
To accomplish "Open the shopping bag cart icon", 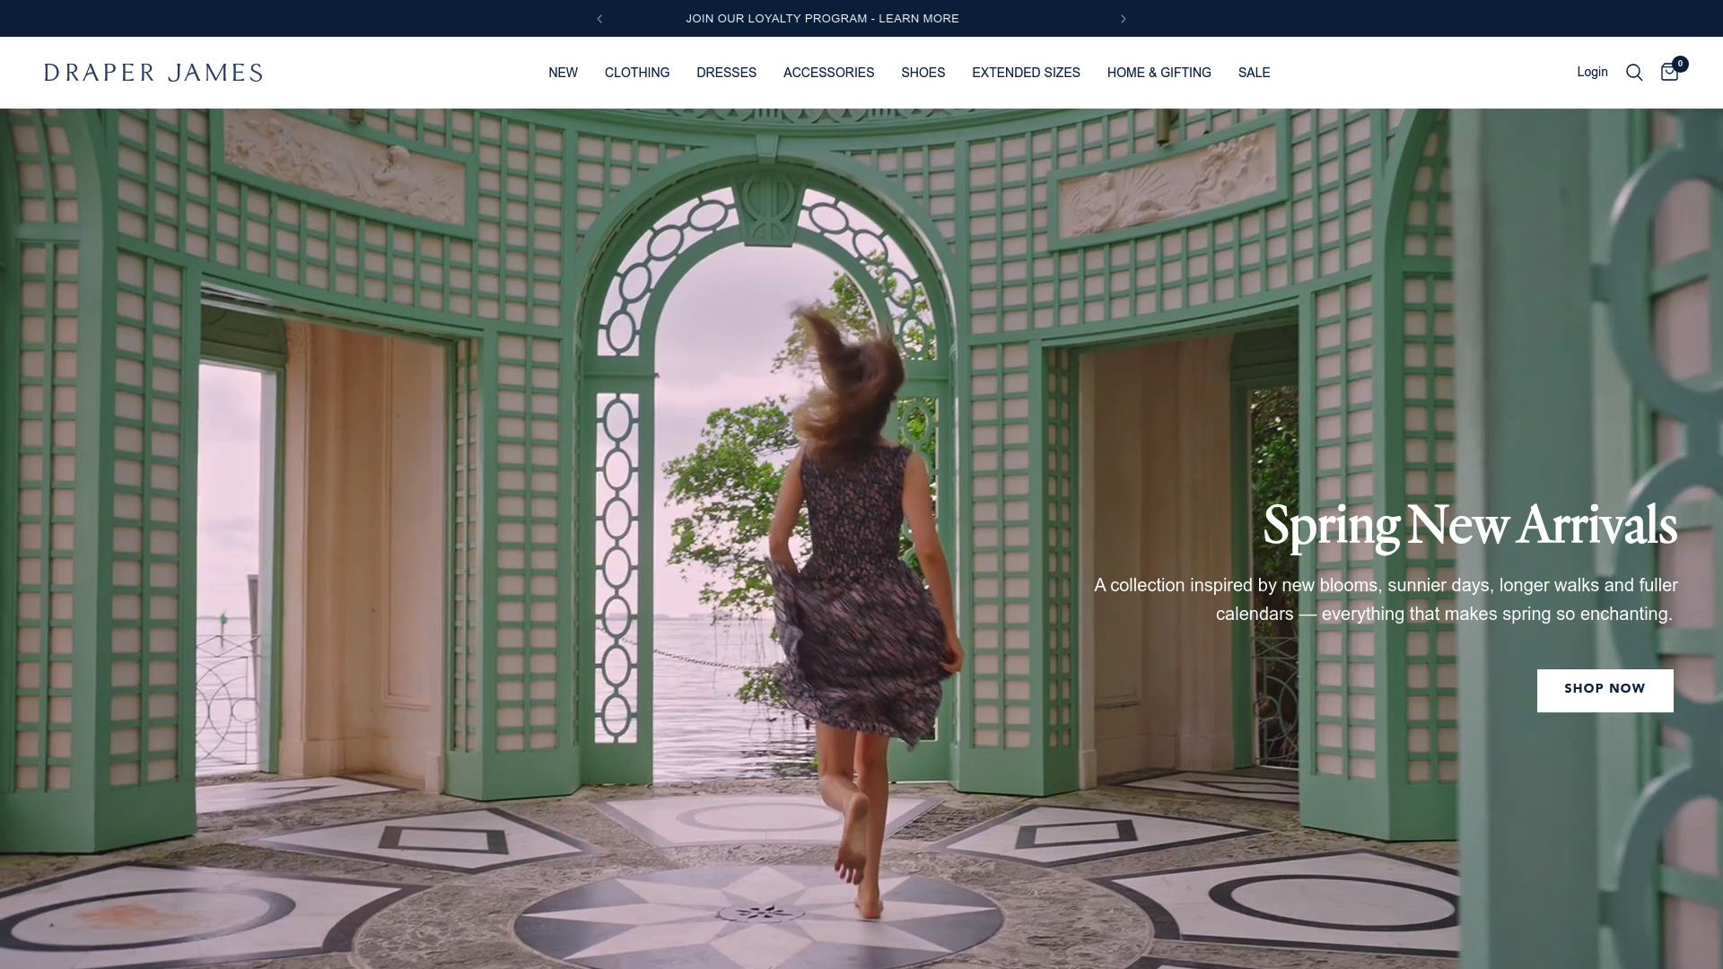I will [x=1668, y=74].
